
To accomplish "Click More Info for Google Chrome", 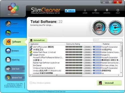I will click(97, 55).
